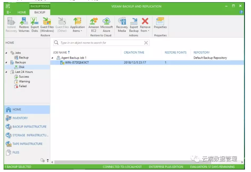Screen dimensions: 251x172
Task: Open the help question mark icon
Action: [241, 12]
